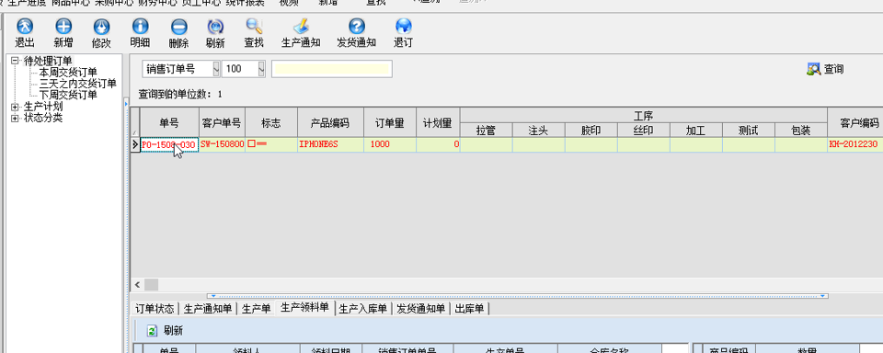Click the 刷新 toolbar refresh icon
The image size is (883, 353).
pyautogui.click(x=215, y=27)
